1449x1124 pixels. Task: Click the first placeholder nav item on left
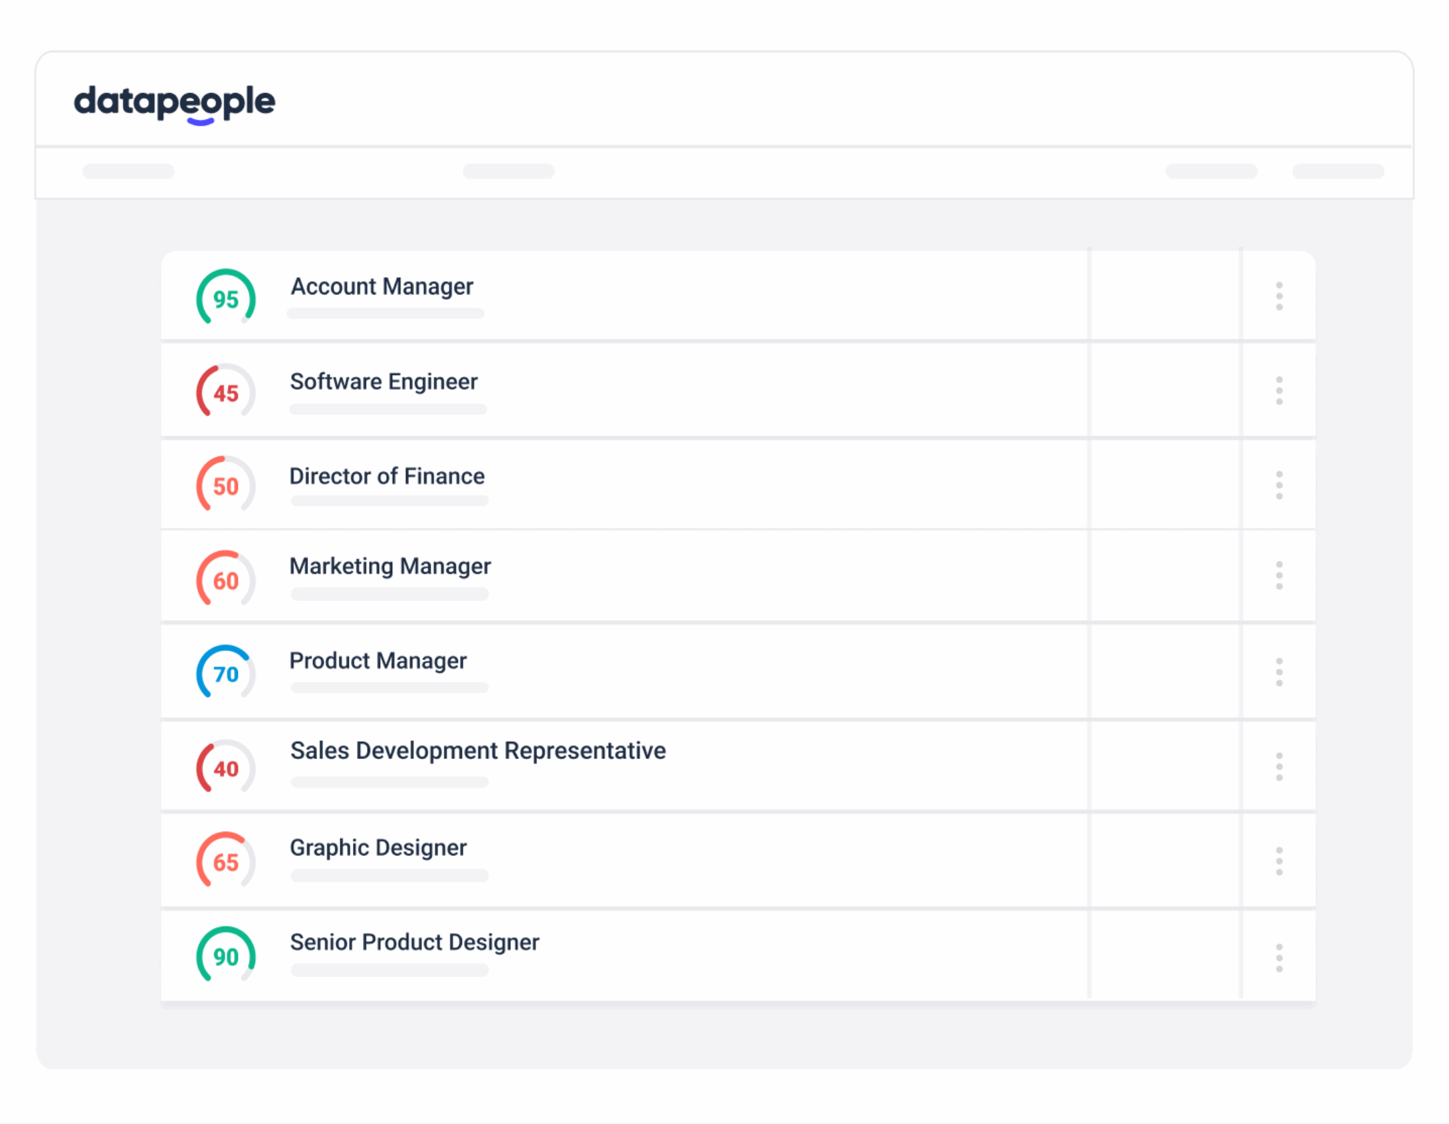[x=128, y=171]
